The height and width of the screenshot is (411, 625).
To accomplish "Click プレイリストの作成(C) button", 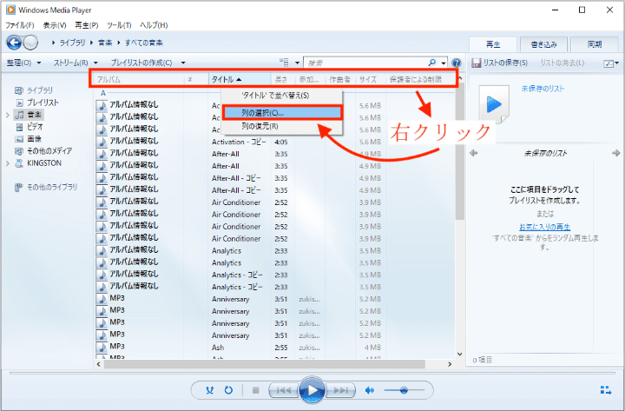I will click(141, 63).
